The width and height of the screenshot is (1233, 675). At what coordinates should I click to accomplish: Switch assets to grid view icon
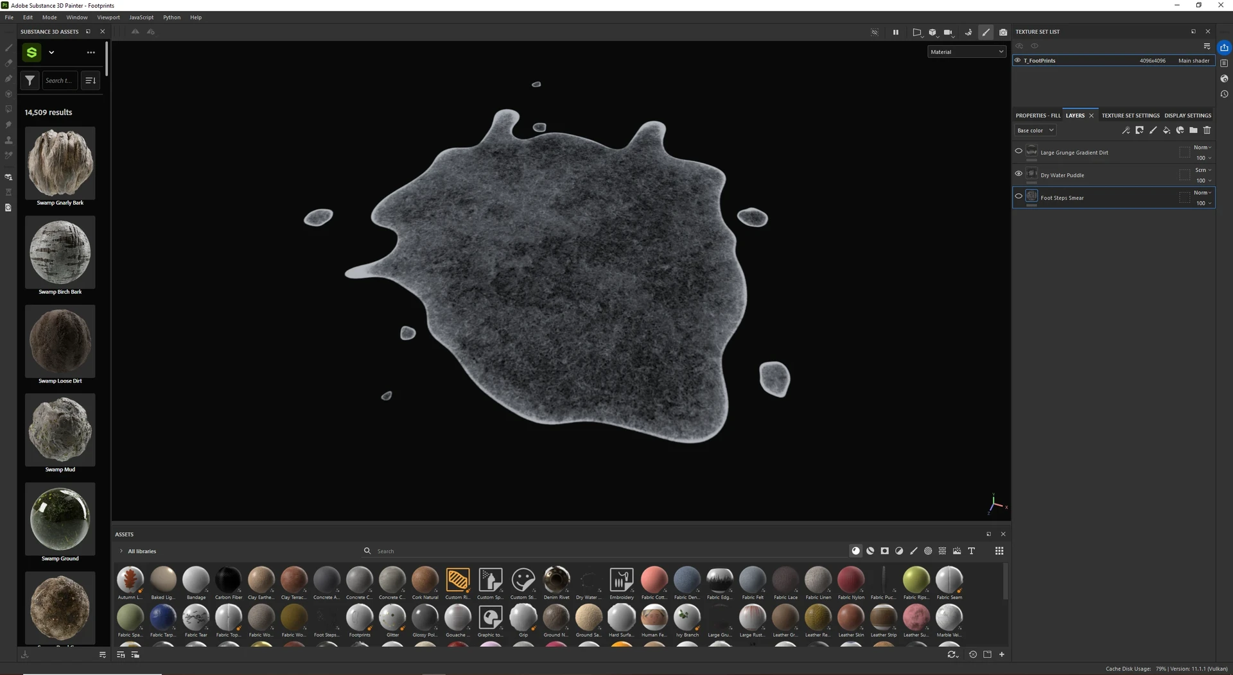point(999,551)
